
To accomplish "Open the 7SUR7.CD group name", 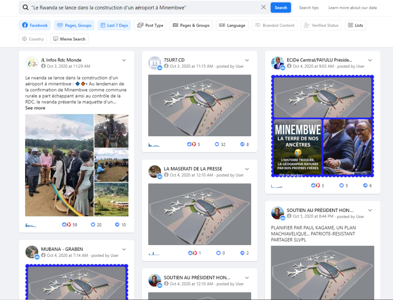I will [174, 60].
